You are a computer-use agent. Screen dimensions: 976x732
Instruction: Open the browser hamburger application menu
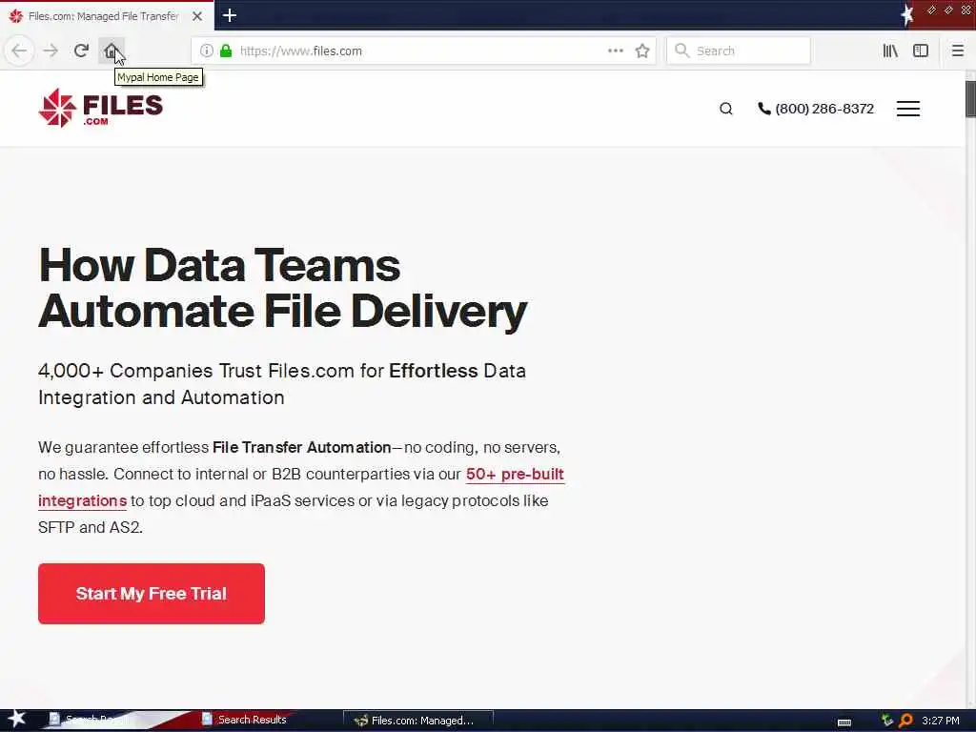click(957, 51)
